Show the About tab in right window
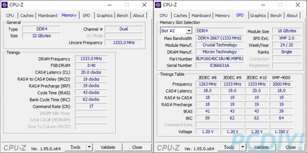The height and width of the screenshot is (153, 307). point(292,16)
